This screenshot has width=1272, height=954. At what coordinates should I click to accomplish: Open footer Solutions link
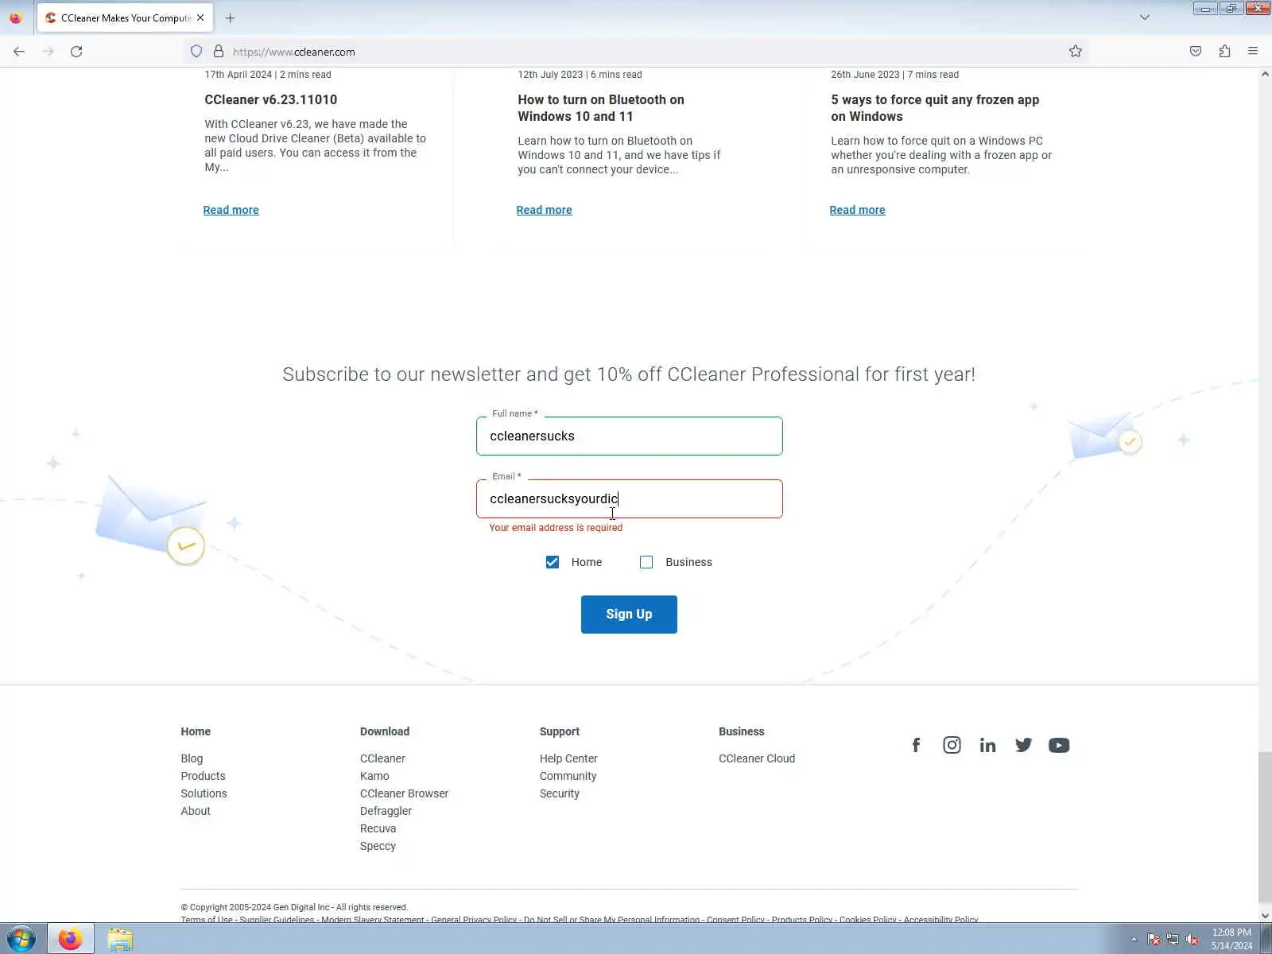click(204, 793)
